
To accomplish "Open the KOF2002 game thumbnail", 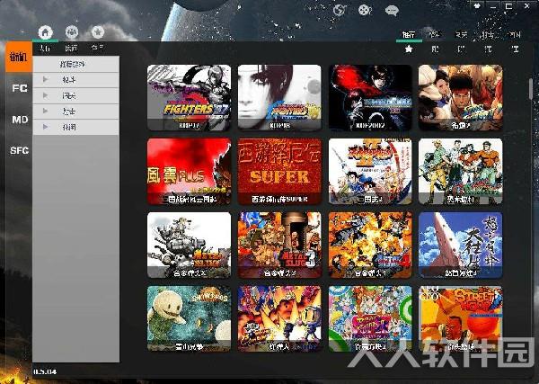I will point(370,98).
